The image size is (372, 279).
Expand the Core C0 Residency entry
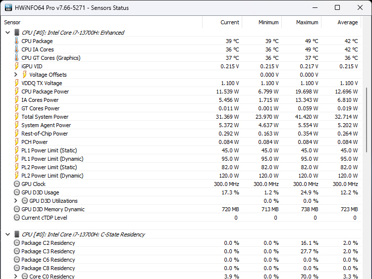[16, 277]
